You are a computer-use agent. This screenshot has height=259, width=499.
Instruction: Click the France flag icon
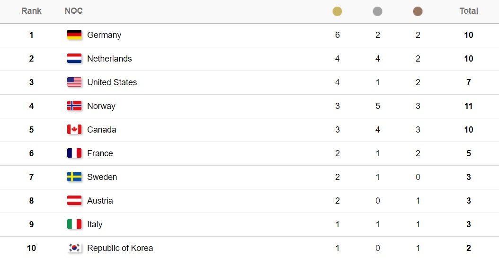click(x=74, y=153)
